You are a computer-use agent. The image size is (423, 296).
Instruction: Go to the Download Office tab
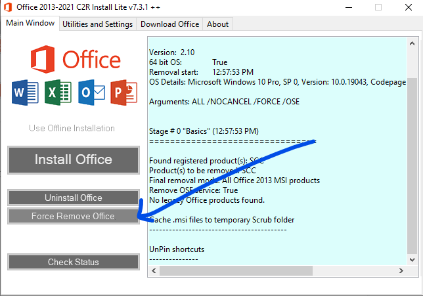coord(169,24)
